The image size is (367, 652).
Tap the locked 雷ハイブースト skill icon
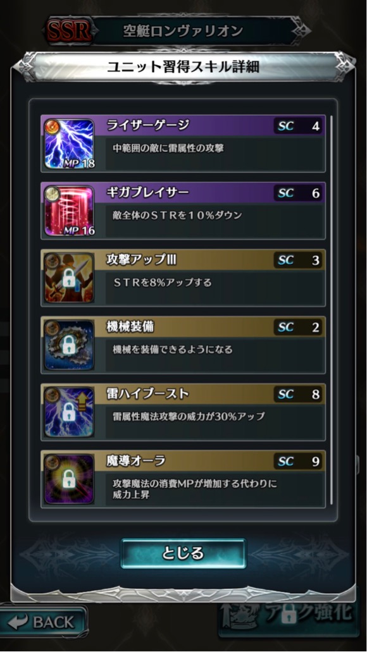click(70, 412)
